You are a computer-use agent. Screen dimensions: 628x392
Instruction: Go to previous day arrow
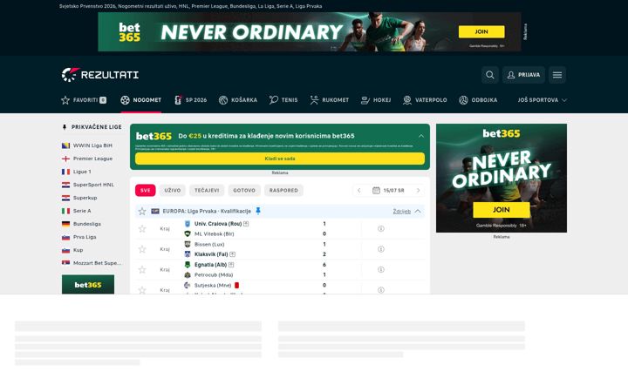[358, 191]
